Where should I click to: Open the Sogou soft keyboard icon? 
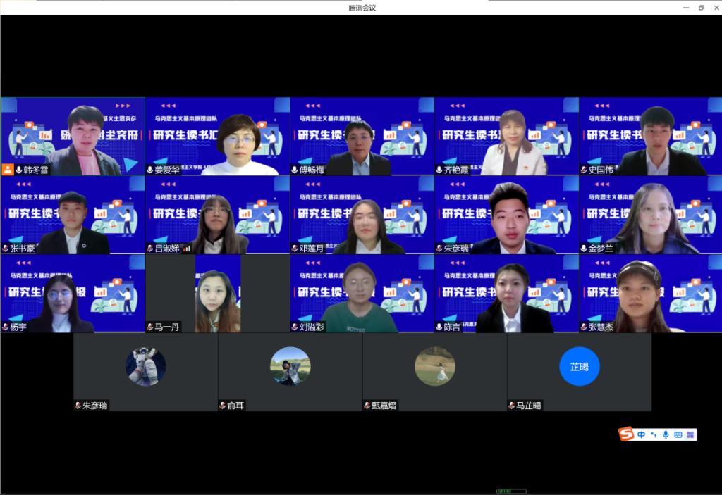tap(678, 434)
